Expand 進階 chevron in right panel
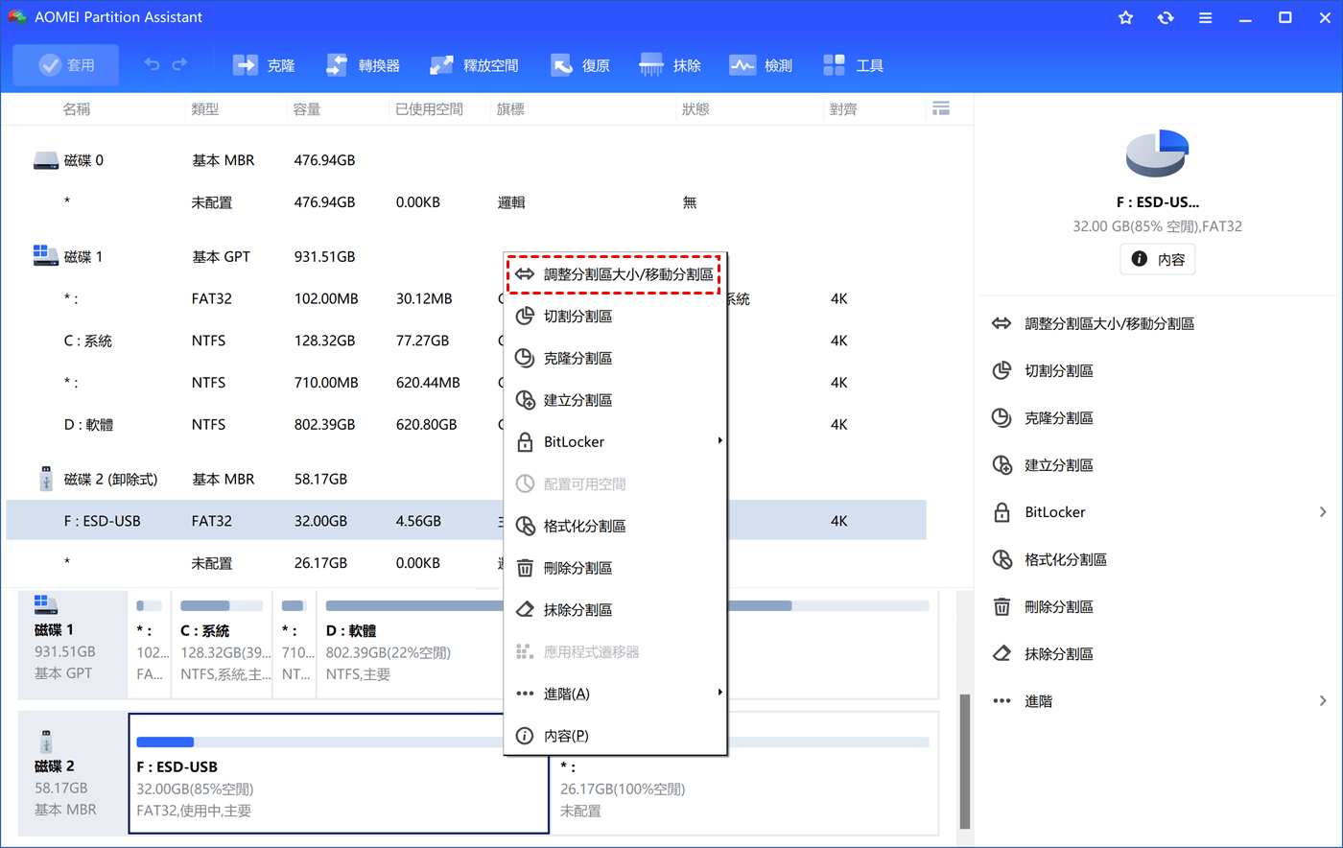Viewport: 1343px width, 848px height. point(1323,701)
